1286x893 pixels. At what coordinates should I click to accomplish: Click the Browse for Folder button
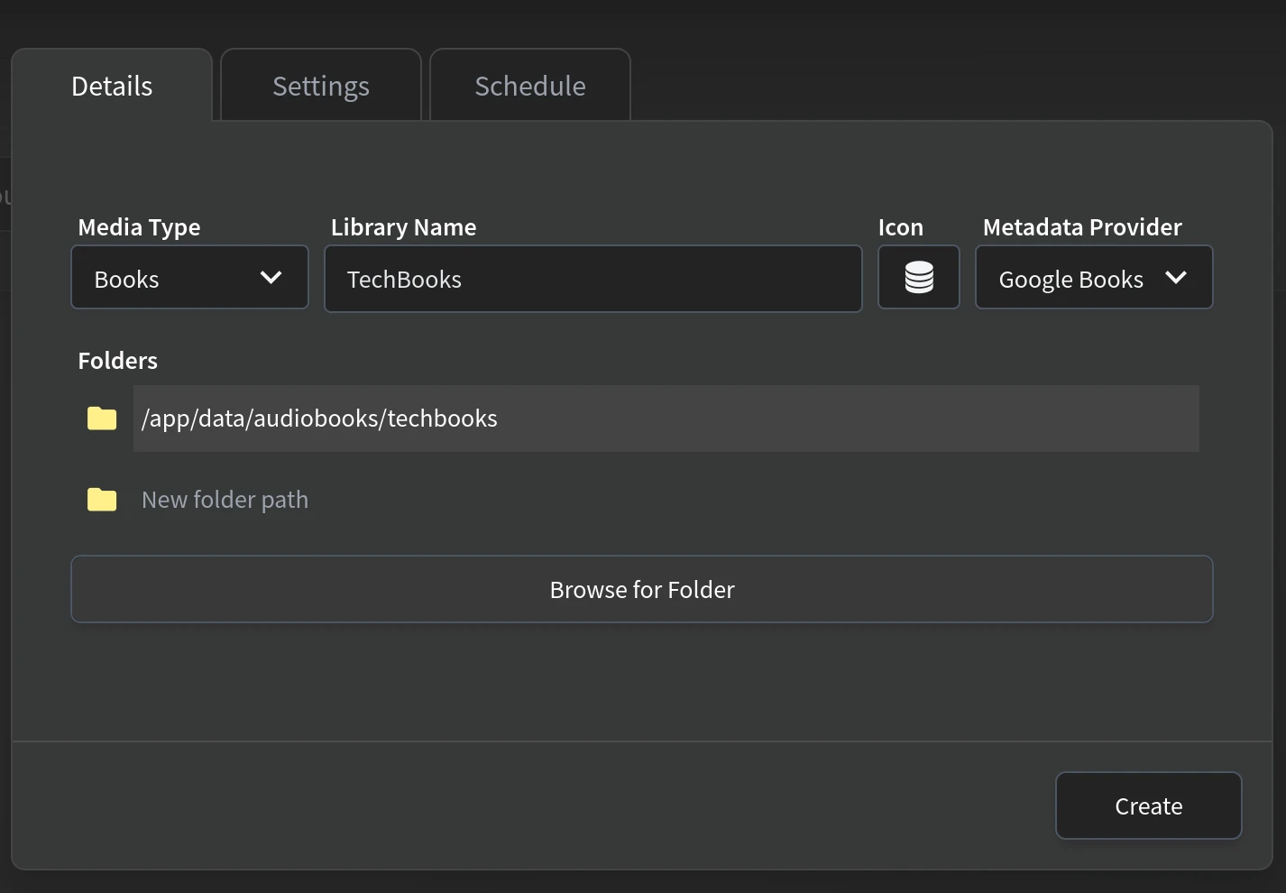pyautogui.click(x=641, y=589)
